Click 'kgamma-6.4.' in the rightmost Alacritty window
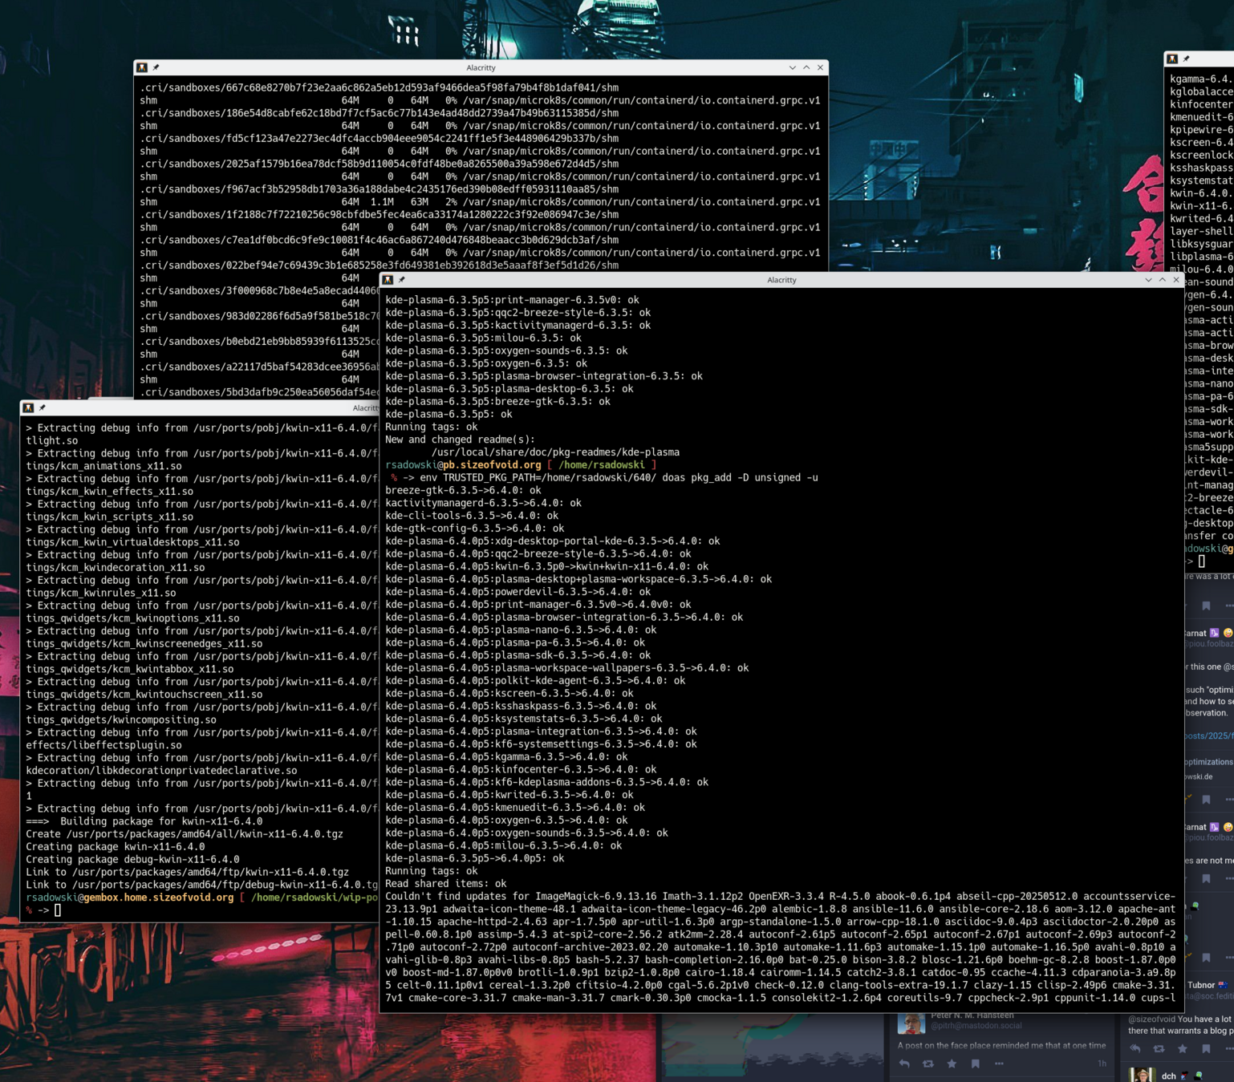The width and height of the screenshot is (1234, 1082). (1201, 79)
